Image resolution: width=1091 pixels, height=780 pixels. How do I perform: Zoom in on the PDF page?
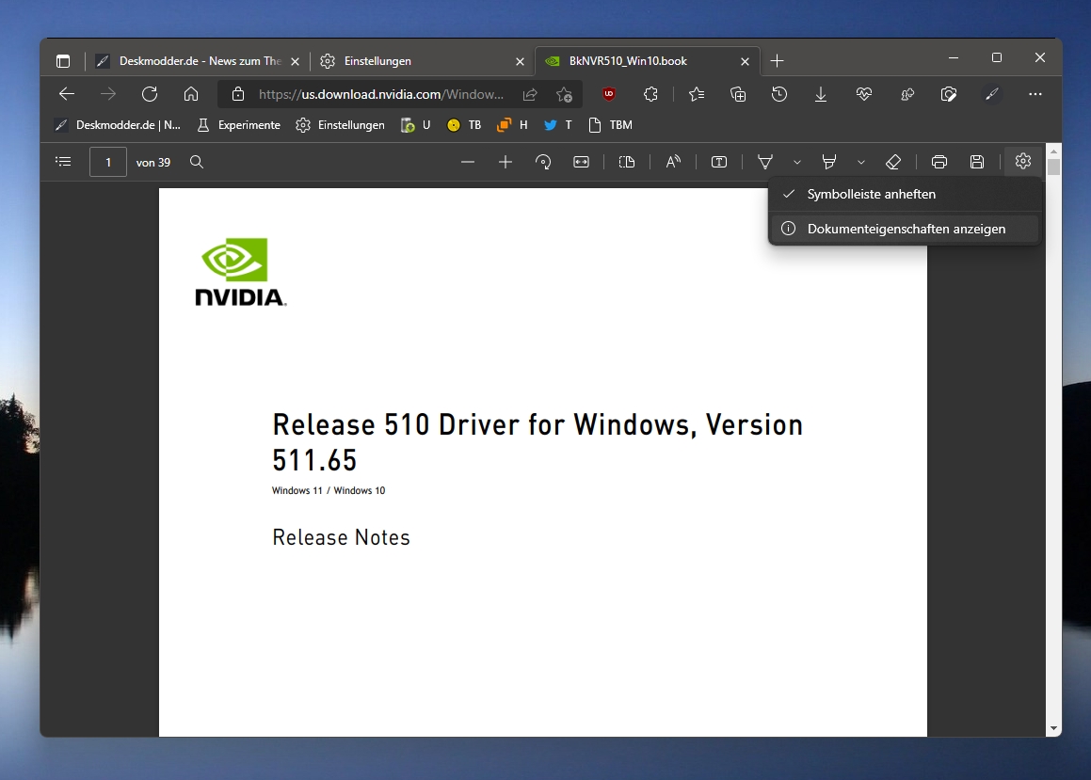coord(505,162)
